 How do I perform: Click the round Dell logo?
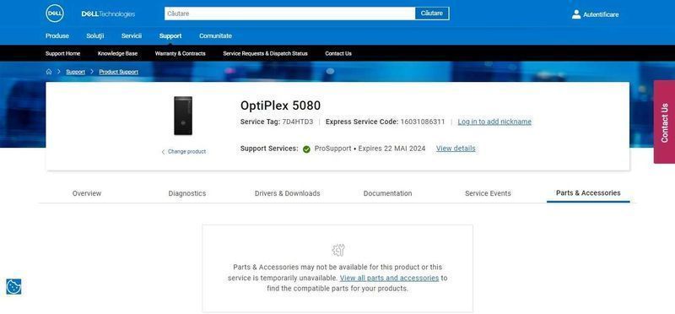(55, 14)
